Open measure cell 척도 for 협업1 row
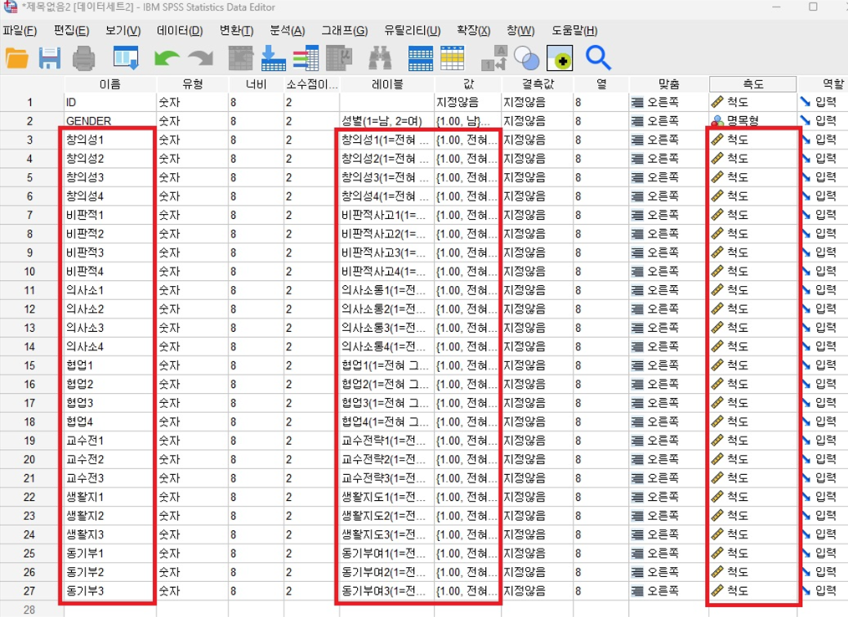This screenshot has width=848, height=617. (x=752, y=365)
